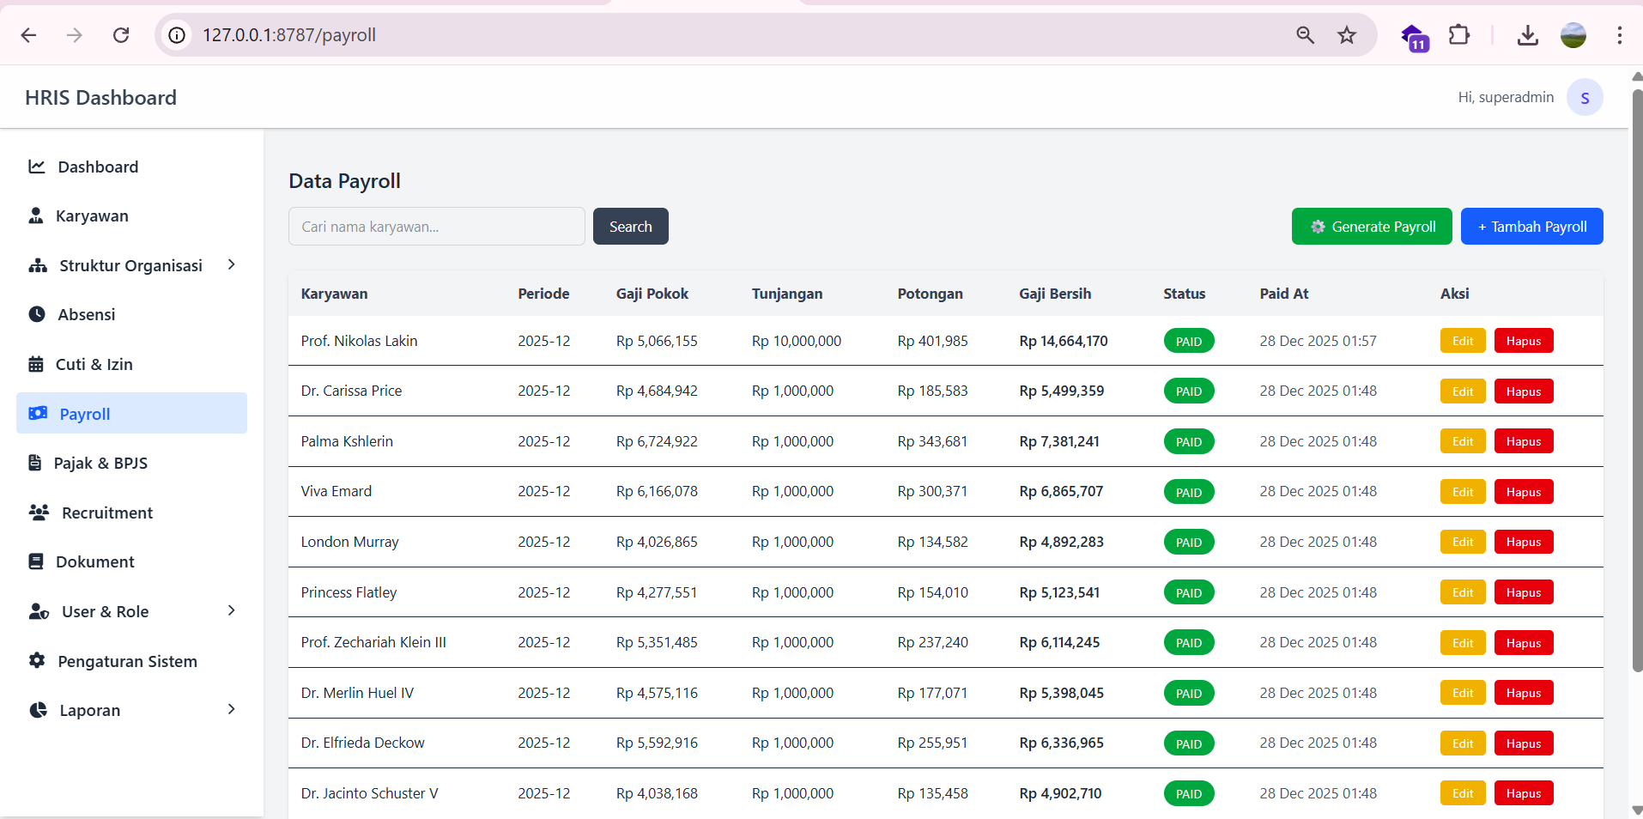Click the Dokument book icon
The height and width of the screenshot is (819, 1643).
(x=36, y=561)
